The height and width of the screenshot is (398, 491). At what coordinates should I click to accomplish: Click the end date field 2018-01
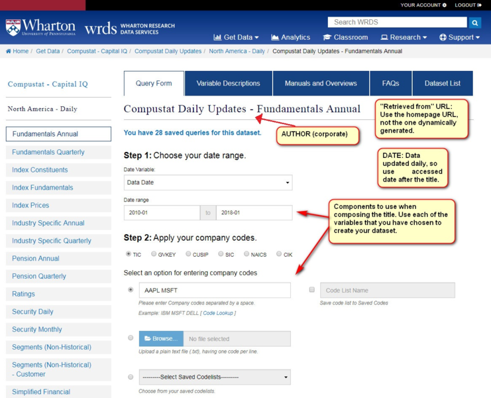click(x=254, y=212)
